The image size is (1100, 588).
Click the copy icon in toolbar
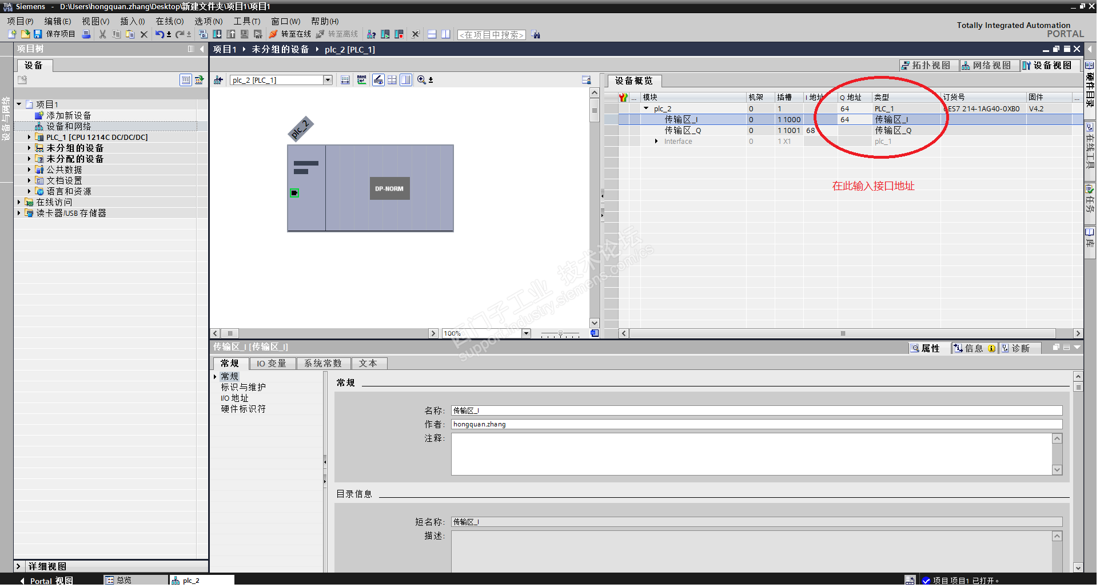pyautogui.click(x=116, y=34)
